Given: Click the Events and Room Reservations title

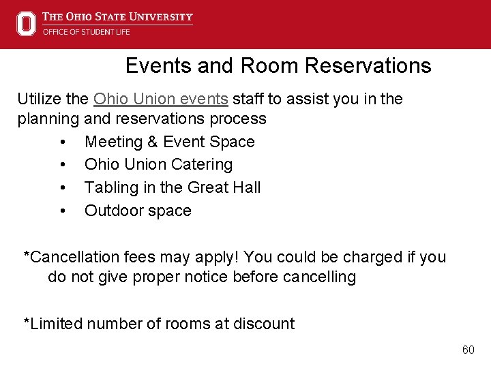Looking at the screenshot, I should (x=278, y=65).
